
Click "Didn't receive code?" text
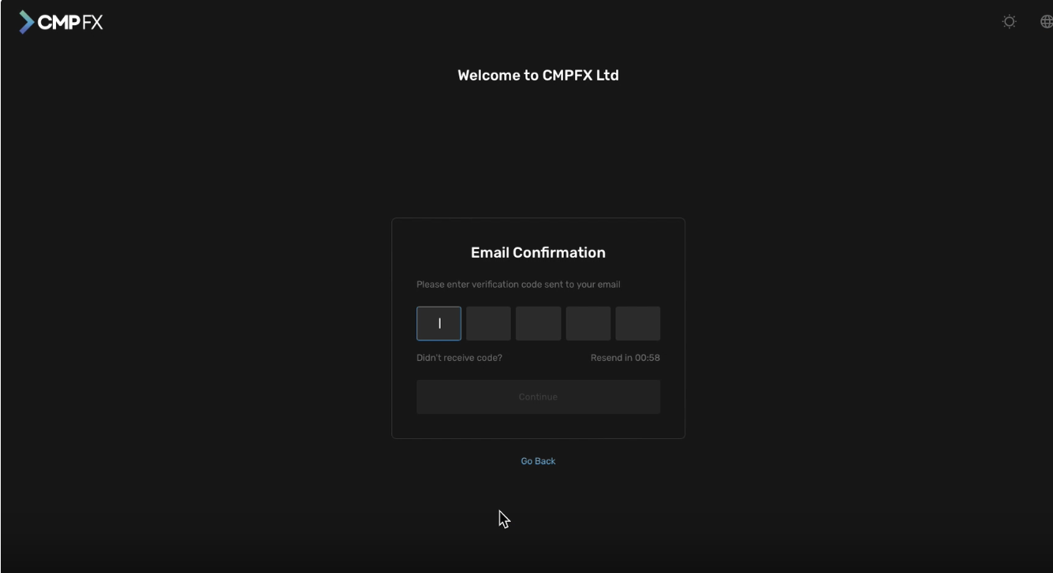[x=459, y=358]
